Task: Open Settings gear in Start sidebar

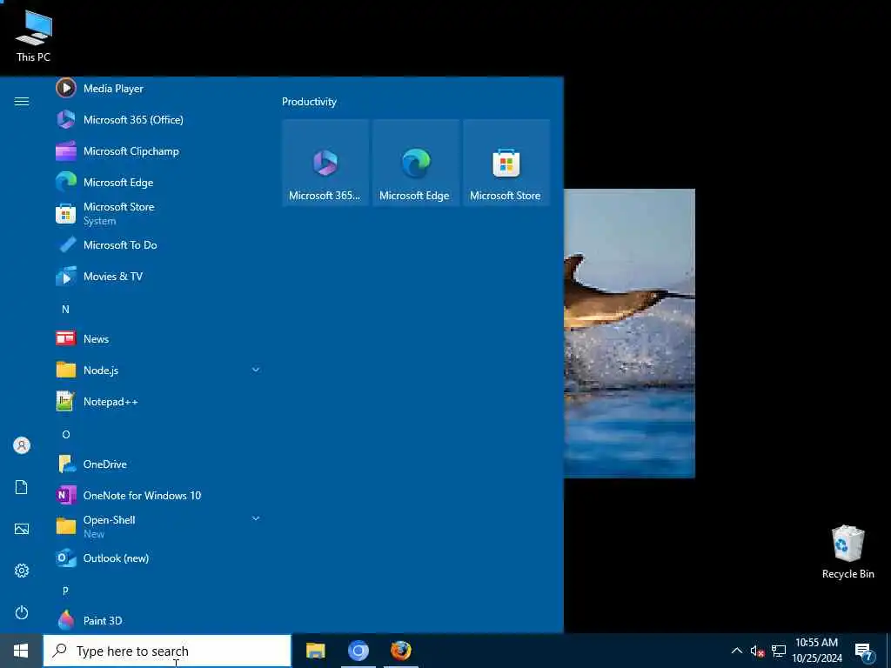Action: [22, 571]
